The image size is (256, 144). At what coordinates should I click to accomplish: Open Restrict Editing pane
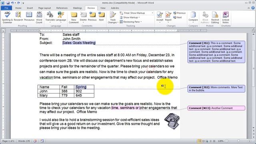(x=215, y=17)
